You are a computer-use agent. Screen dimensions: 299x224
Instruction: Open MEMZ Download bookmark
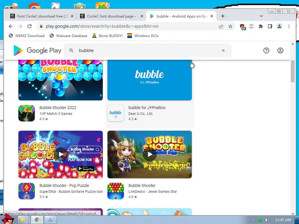tap(27, 36)
